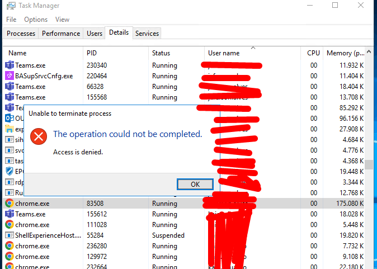Screen dimensions: 377x269
Task: Click the shield icon of EP process
Action: [10, 171]
